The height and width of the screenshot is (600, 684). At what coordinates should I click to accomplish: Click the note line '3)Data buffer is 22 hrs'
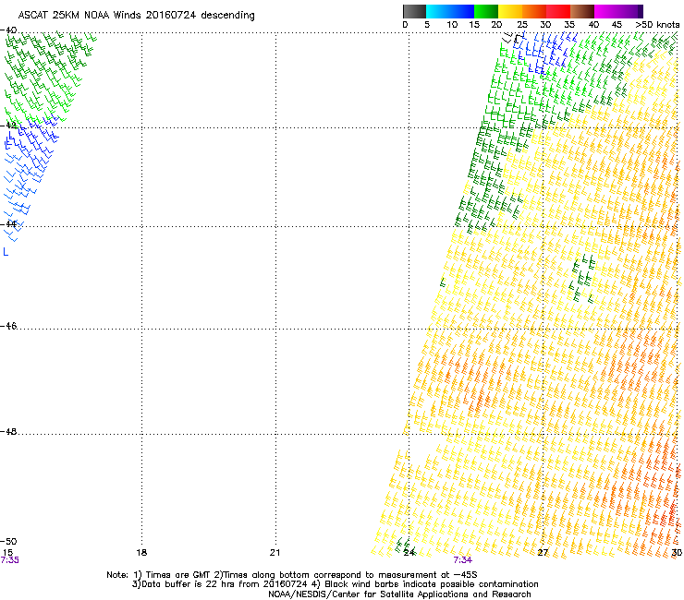click(335, 584)
